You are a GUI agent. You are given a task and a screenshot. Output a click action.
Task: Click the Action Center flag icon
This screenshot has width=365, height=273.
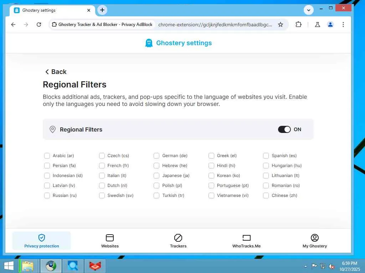click(314, 266)
